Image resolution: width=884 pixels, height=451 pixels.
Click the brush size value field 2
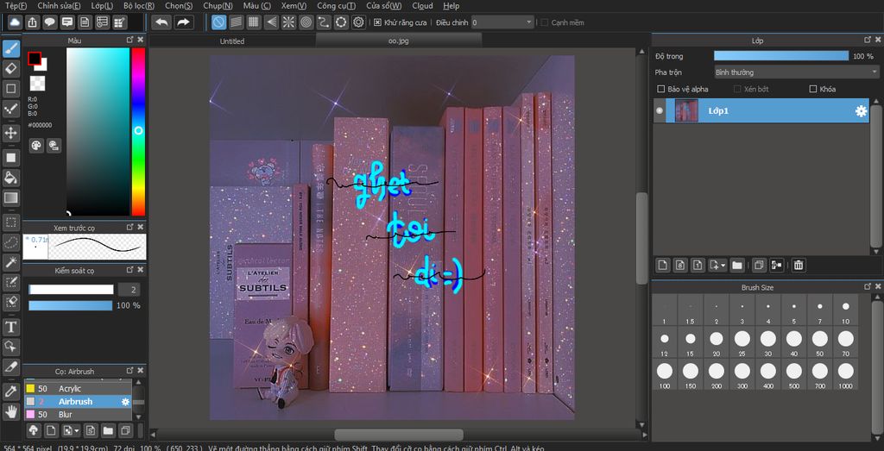[x=129, y=290]
